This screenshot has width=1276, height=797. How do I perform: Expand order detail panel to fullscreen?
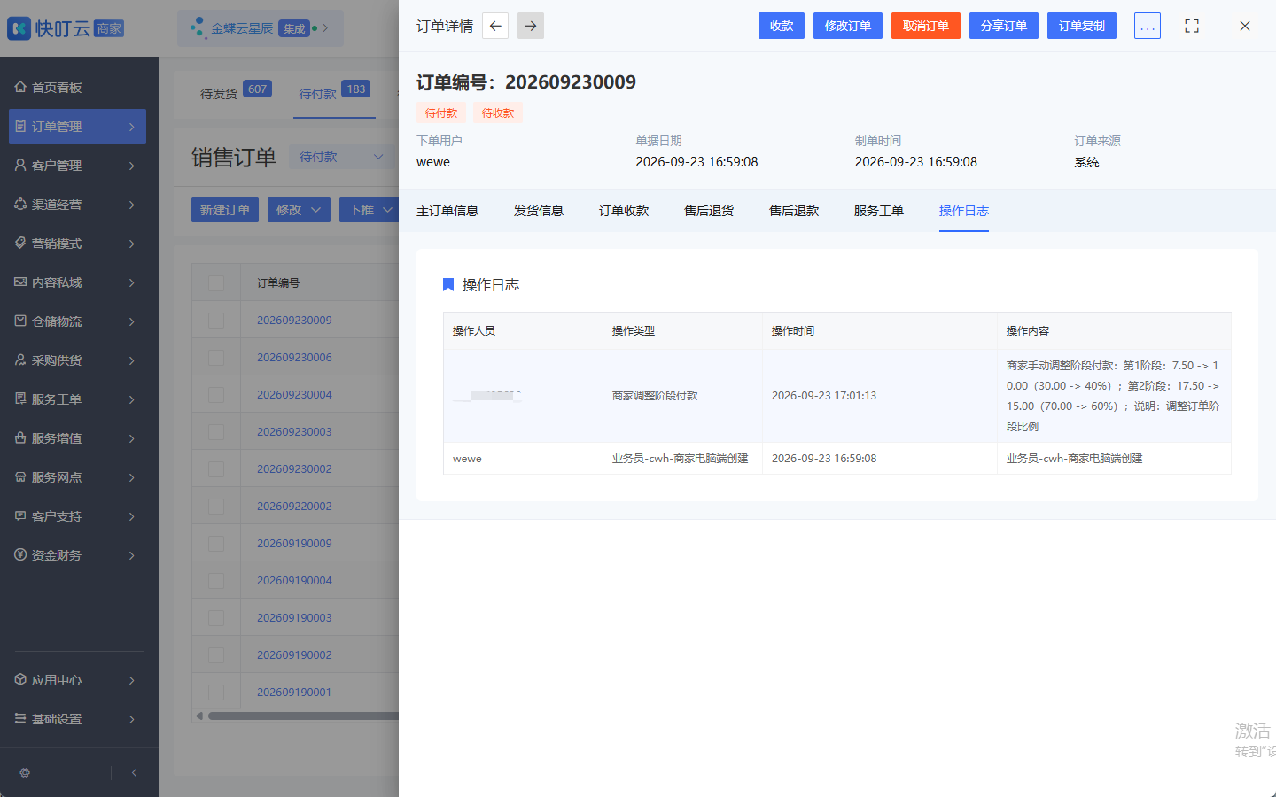(x=1192, y=26)
